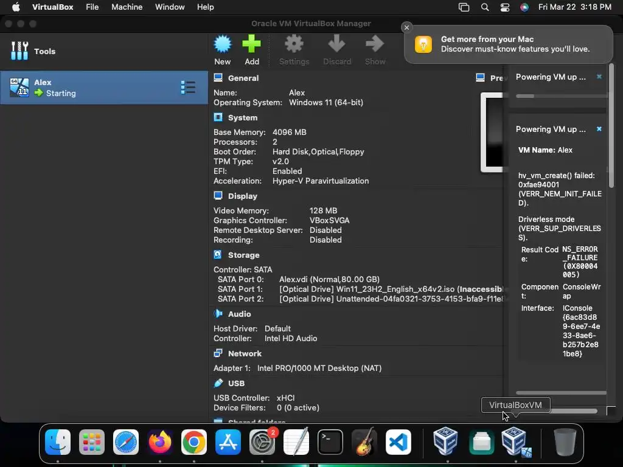Open the VirtualBox application menu
The image size is (623, 467).
click(52, 7)
